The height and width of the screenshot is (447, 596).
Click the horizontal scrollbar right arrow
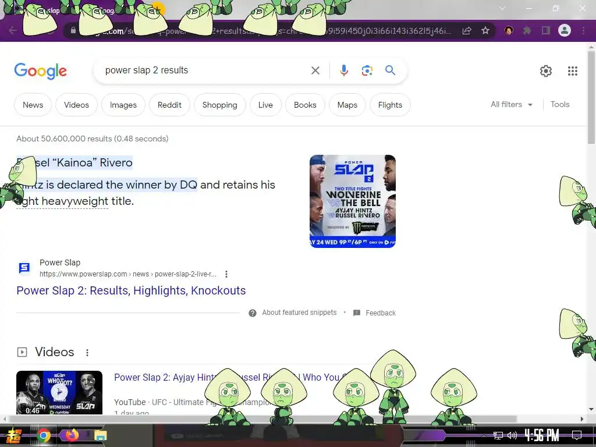(x=582, y=419)
